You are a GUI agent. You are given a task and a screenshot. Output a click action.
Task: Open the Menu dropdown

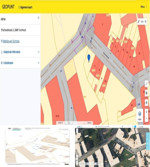pyautogui.click(x=144, y=7)
